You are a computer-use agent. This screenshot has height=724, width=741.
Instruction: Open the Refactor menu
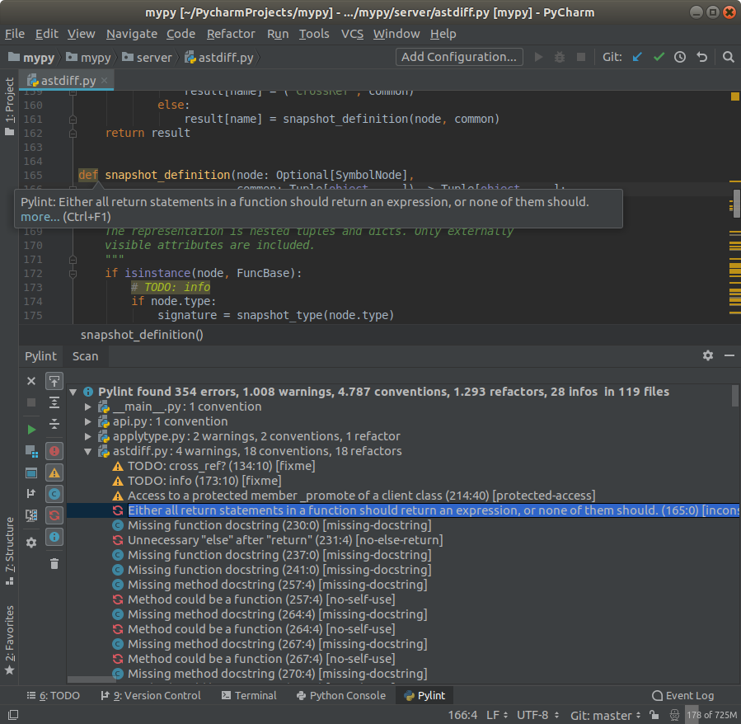[x=231, y=34]
